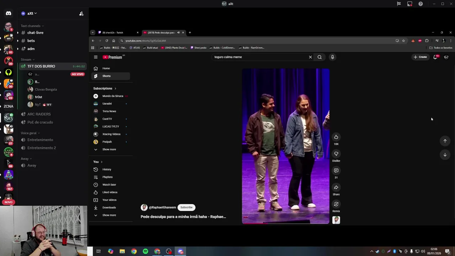Open comments on the short
Image resolution: width=455 pixels, height=256 pixels.
coord(336,171)
